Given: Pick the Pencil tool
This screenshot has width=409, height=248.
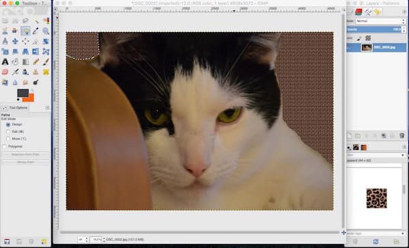Looking at the screenshot, I should tap(35, 62).
